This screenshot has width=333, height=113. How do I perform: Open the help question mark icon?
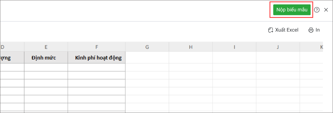[317, 10]
